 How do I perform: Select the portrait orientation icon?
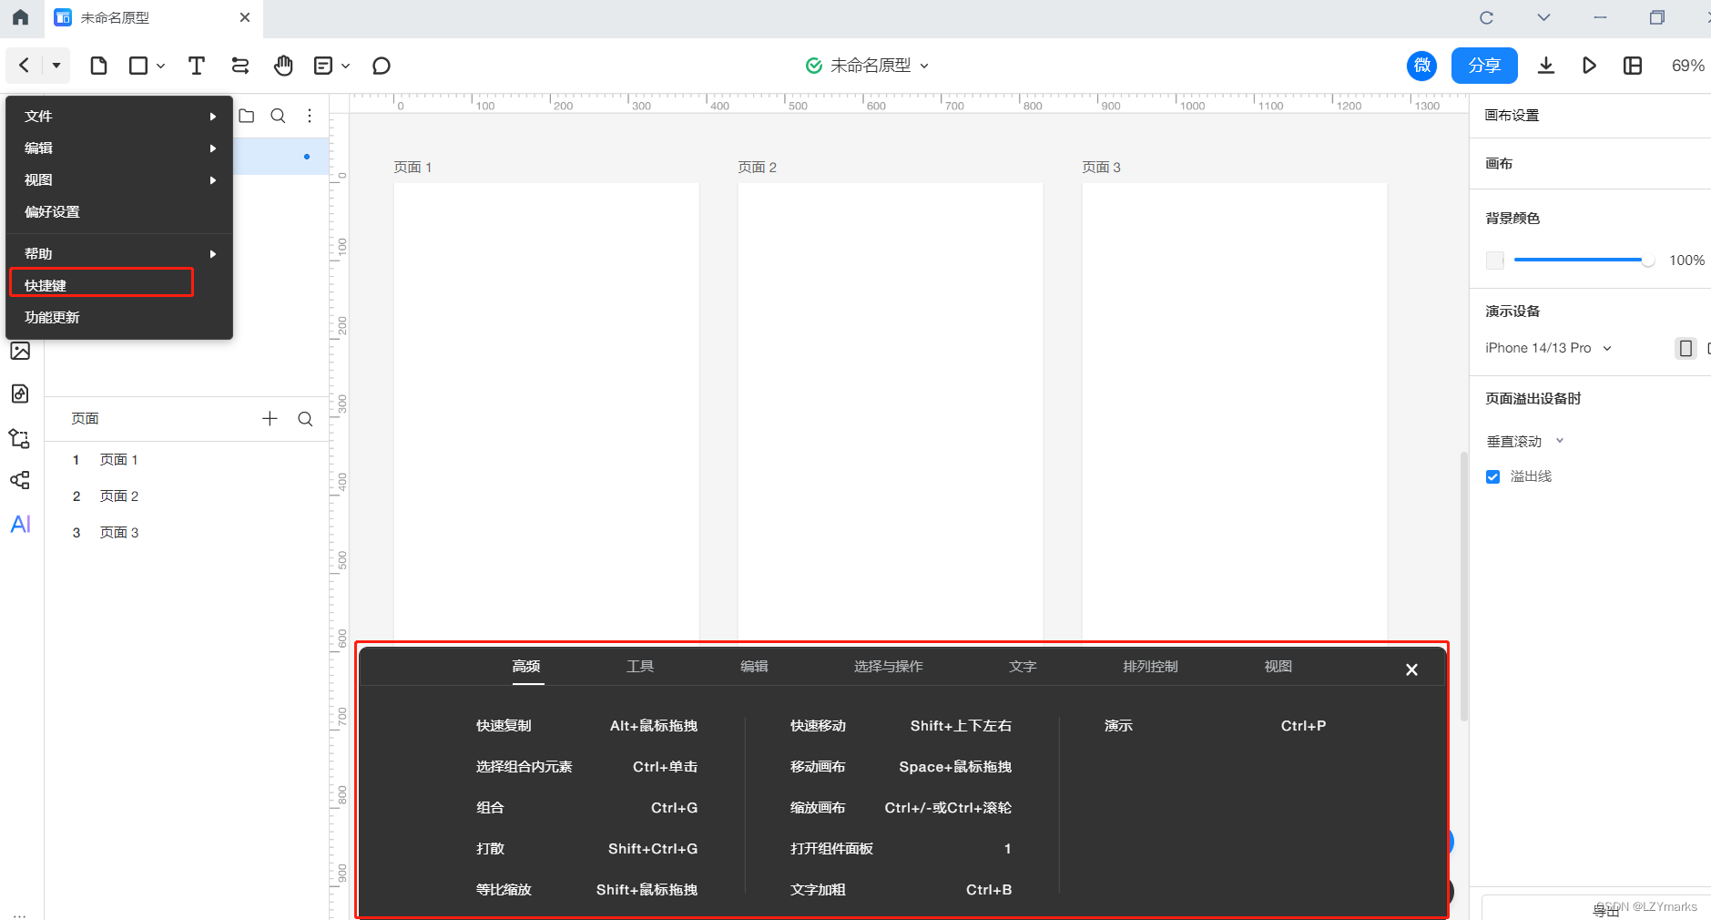[x=1686, y=348]
